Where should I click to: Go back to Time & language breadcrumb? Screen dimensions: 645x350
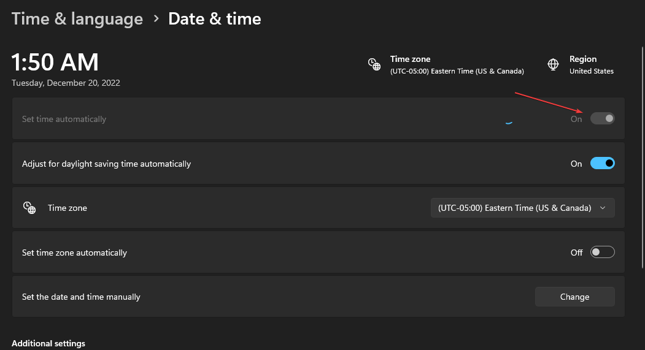coord(77,19)
